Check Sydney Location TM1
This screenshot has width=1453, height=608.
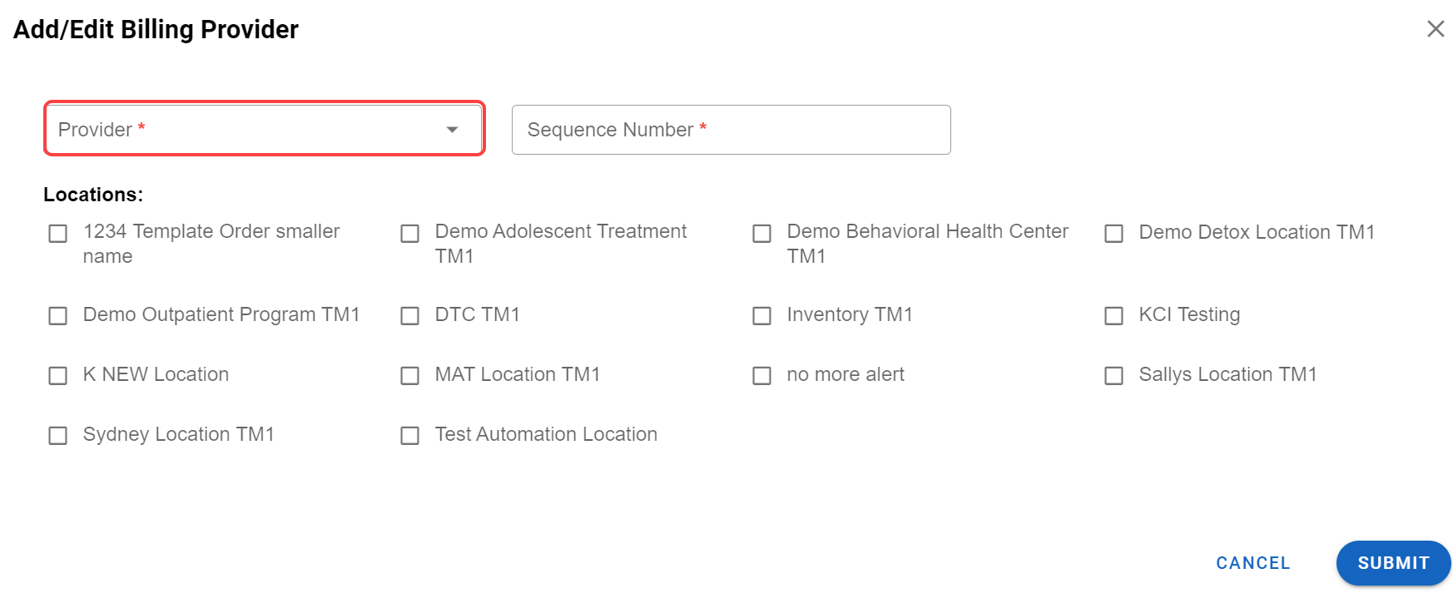pos(58,436)
